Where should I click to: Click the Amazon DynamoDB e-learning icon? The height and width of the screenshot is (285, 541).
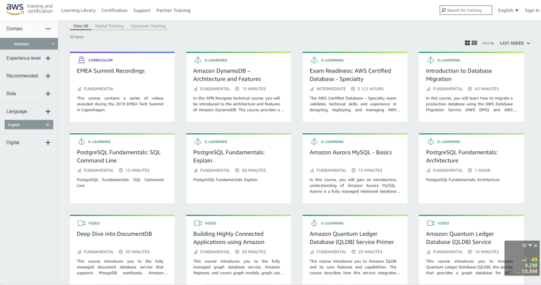point(198,60)
